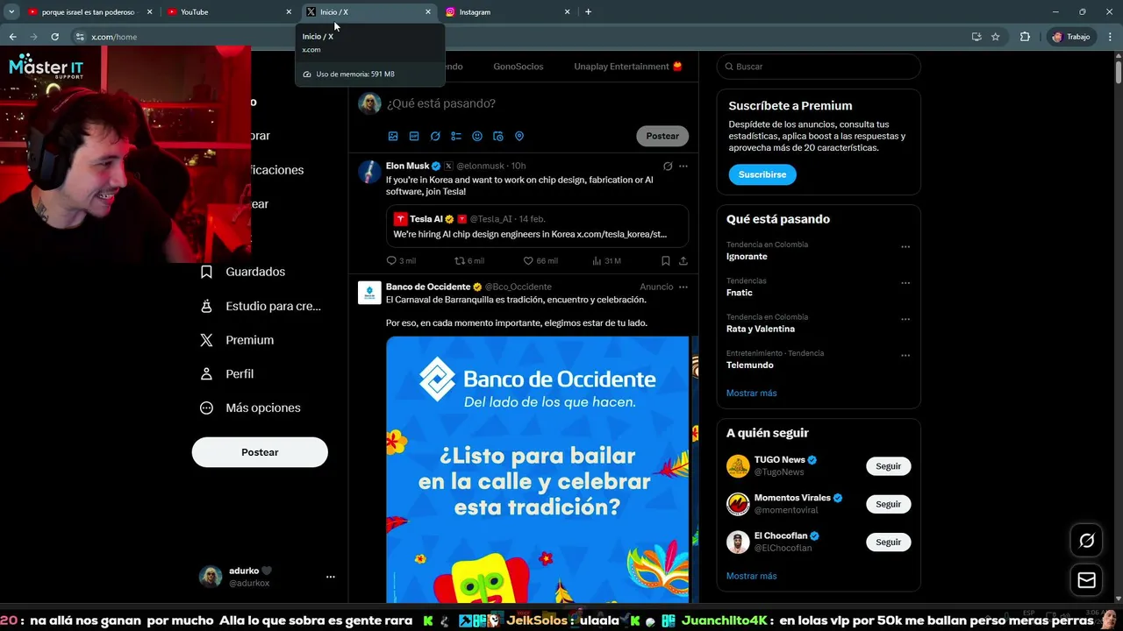Bookmark Elon Musk's post
Viewport: 1123px width, 631px height.
pyautogui.click(x=666, y=261)
